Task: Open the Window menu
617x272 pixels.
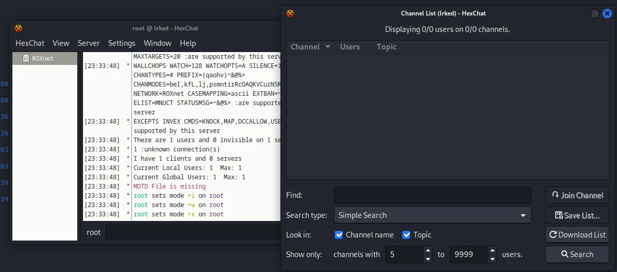Action: (157, 43)
